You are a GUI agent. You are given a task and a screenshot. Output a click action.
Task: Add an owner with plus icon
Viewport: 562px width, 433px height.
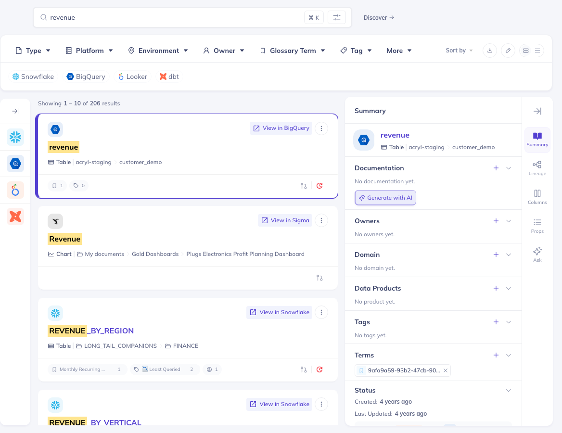click(x=496, y=221)
